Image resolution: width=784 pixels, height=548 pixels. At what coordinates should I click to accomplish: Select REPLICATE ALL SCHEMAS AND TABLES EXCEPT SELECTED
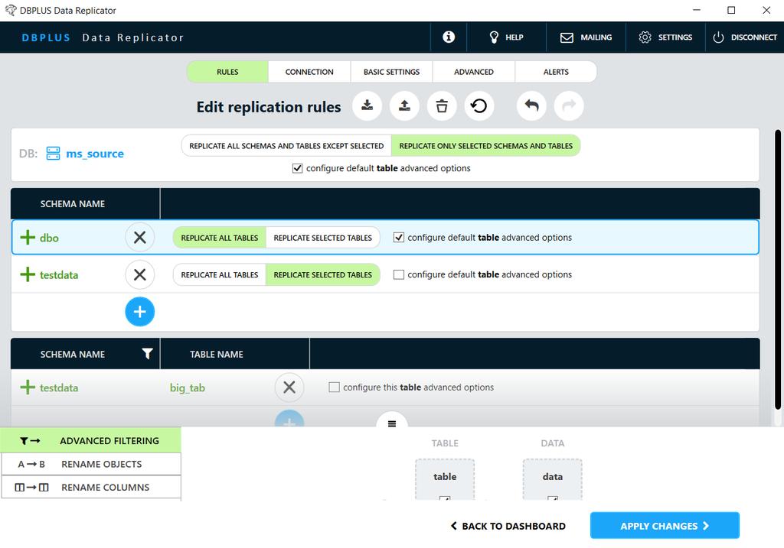click(286, 146)
